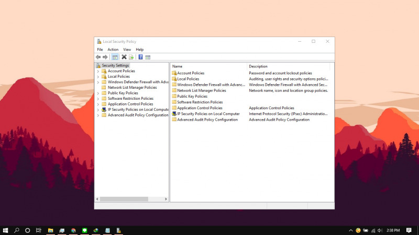Expand the Local Policies tree node
419x235 pixels.
click(x=98, y=77)
